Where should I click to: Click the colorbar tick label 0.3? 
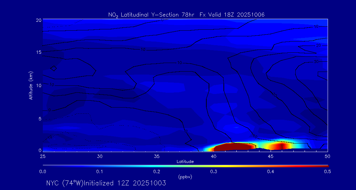click(x=214, y=172)
